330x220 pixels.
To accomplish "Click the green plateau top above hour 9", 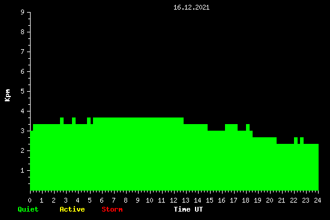I will click(x=138, y=118).
